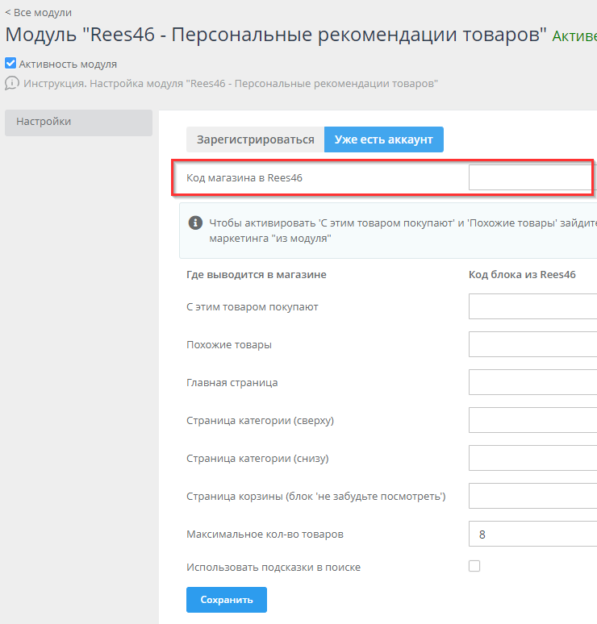
Task: Focus the 'Код магазина в Rees46' field
Action: coord(531,177)
